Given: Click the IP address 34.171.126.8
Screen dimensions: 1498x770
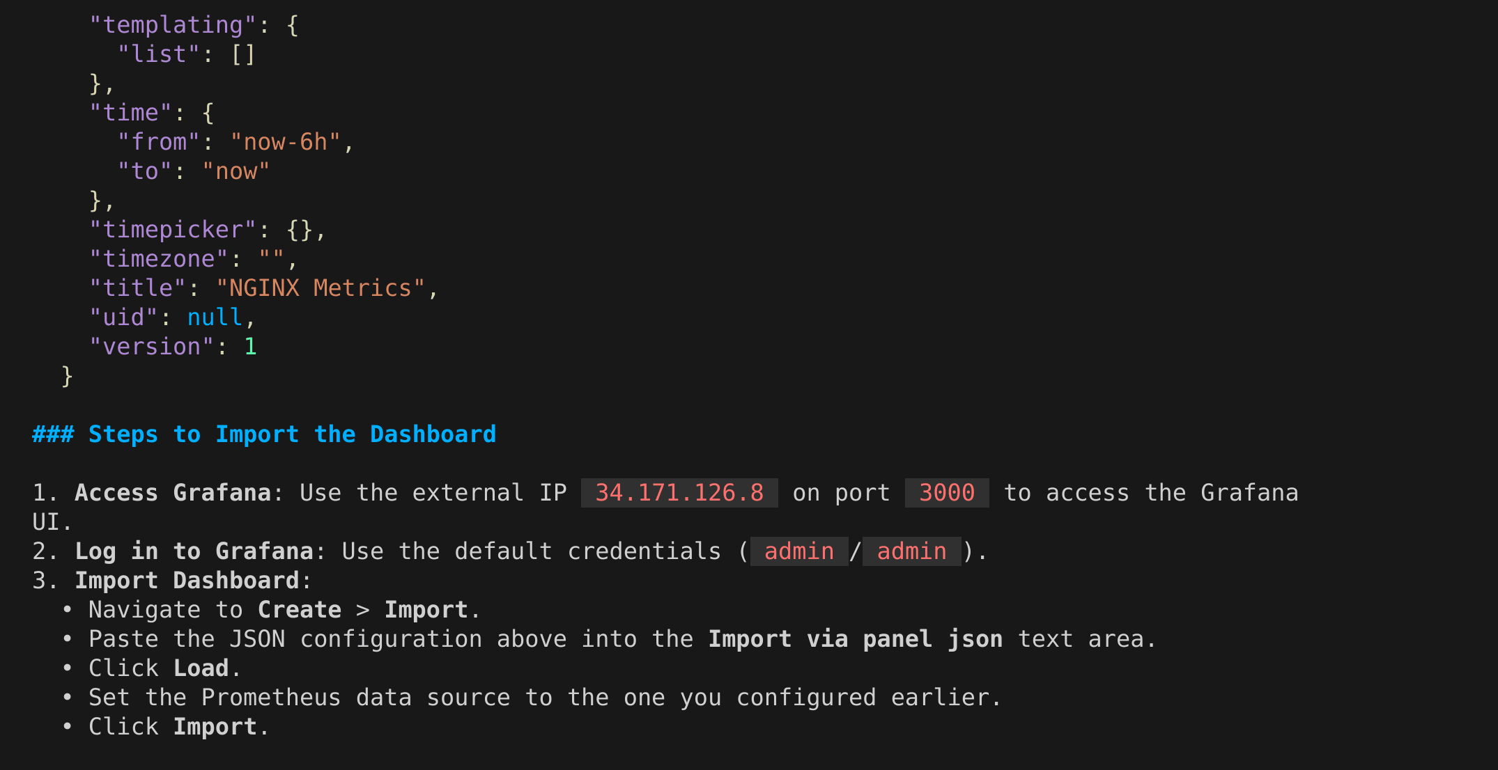Looking at the screenshot, I should coord(679,493).
